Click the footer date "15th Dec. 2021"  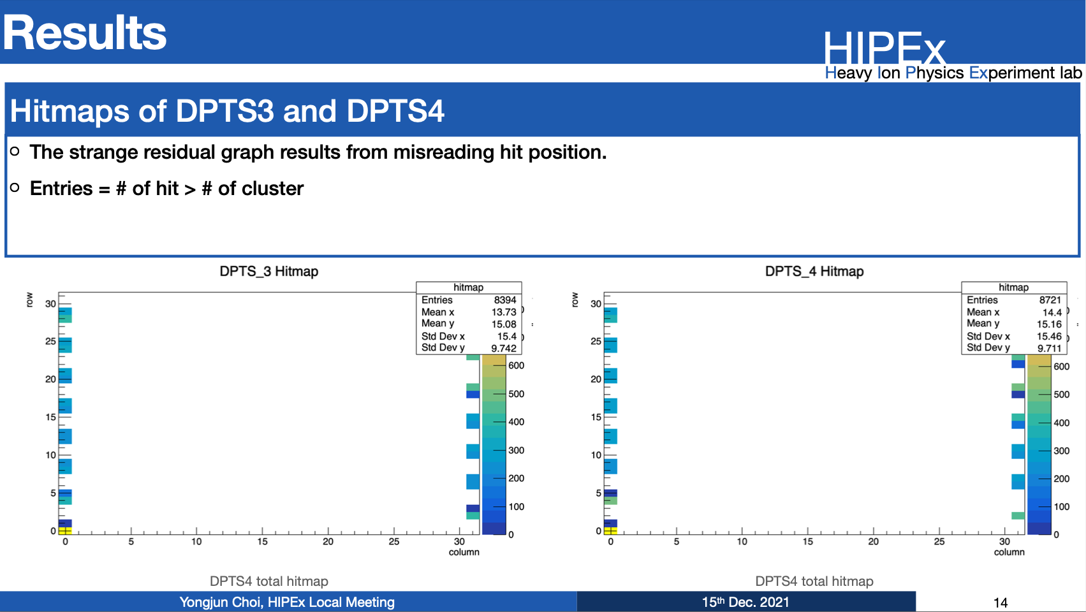[745, 602]
